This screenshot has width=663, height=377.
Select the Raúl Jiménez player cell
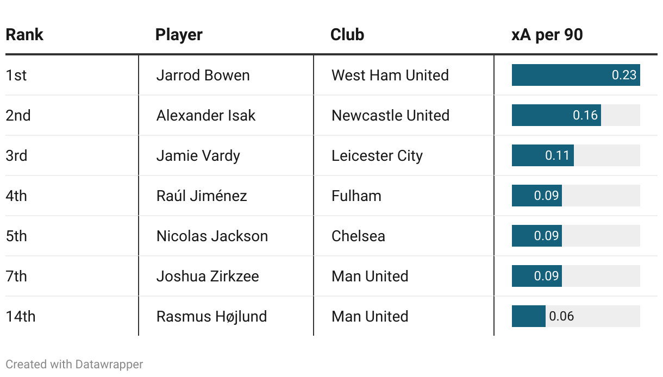point(226,196)
